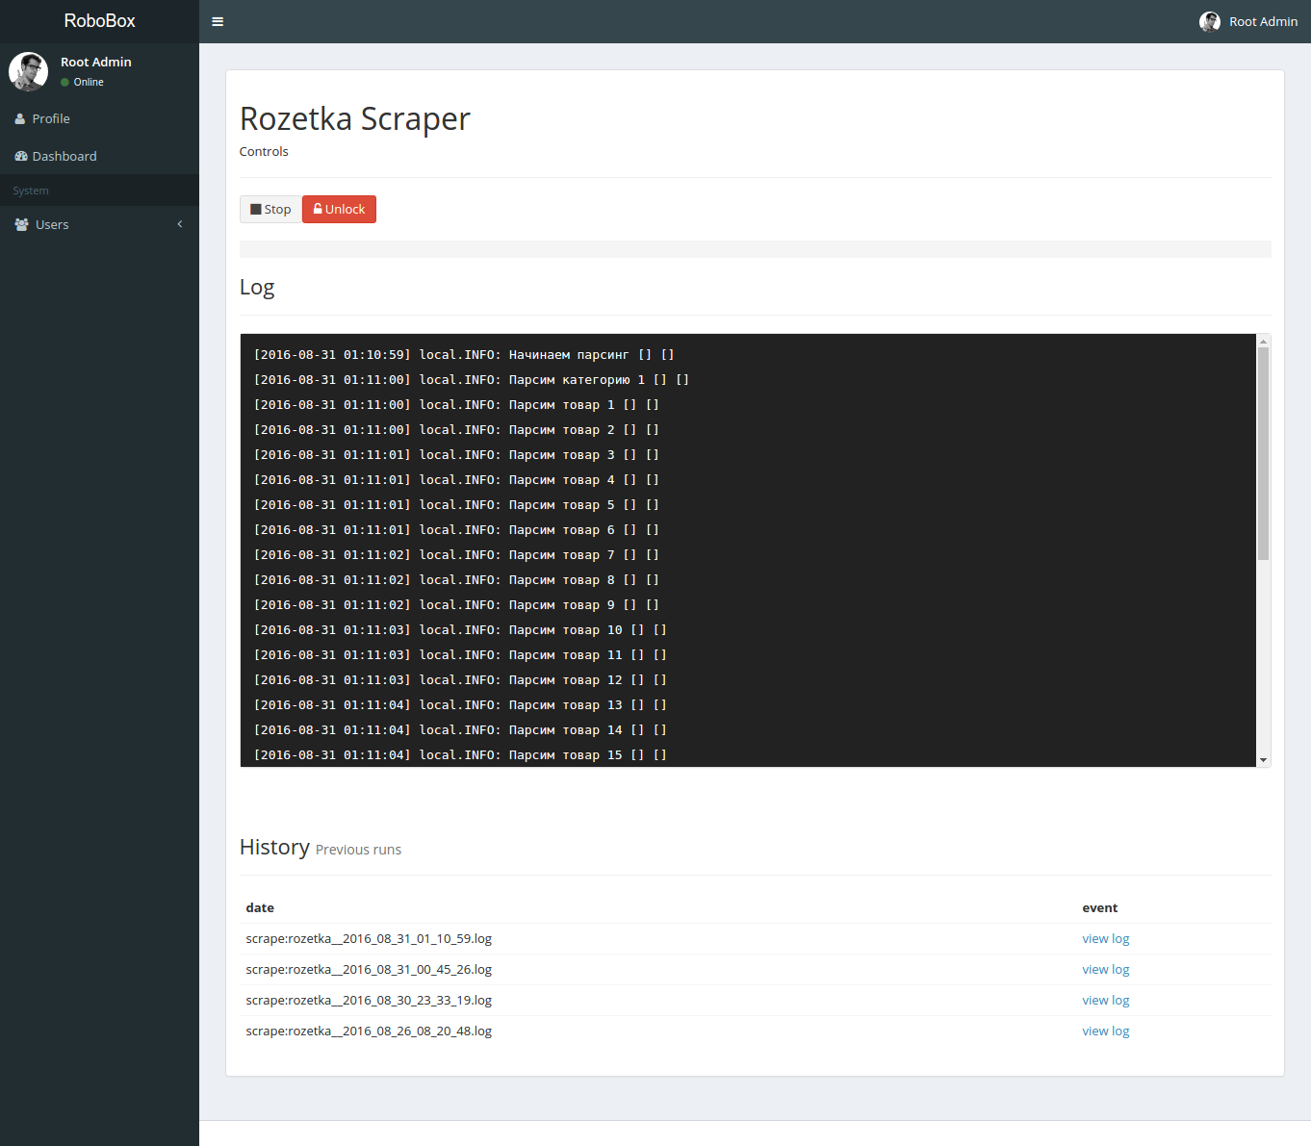This screenshot has width=1311, height=1146.
Task: Open Root Admin avatar in top bar
Action: tap(1210, 21)
